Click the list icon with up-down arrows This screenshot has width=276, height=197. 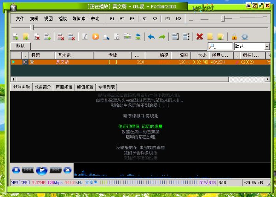coord(186,37)
